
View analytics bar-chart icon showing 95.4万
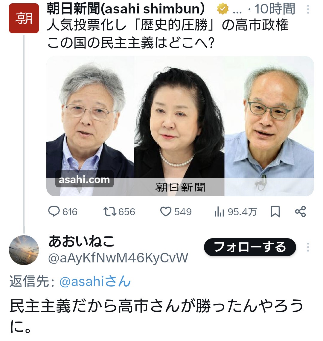(219, 212)
